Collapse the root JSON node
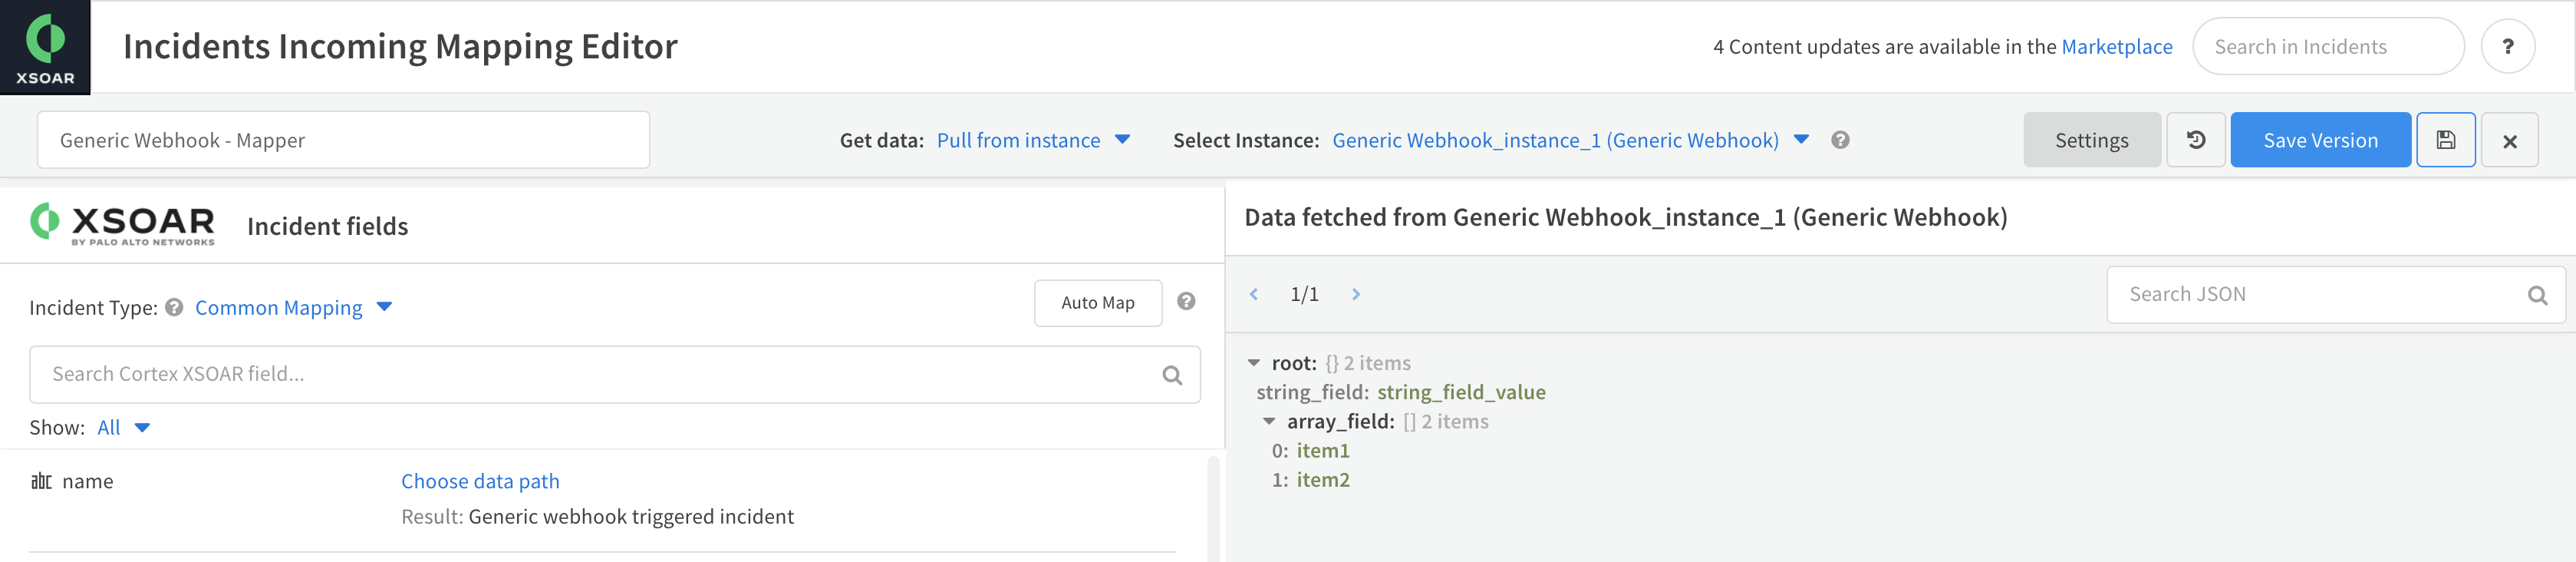The width and height of the screenshot is (2576, 562). click(x=1253, y=363)
